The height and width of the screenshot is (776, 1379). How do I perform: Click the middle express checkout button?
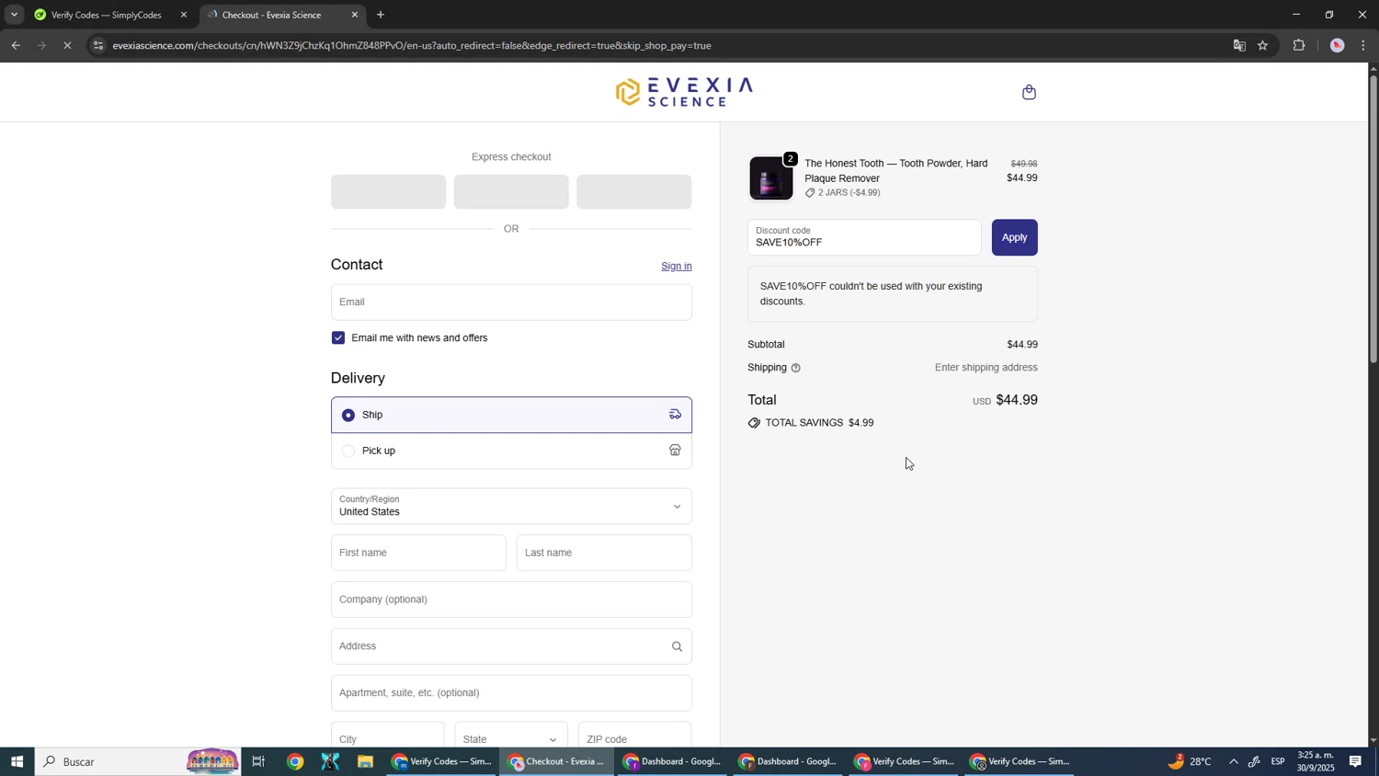pos(511,192)
